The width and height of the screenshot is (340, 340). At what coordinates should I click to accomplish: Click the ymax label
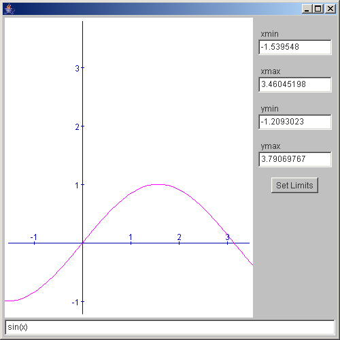(x=271, y=146)
